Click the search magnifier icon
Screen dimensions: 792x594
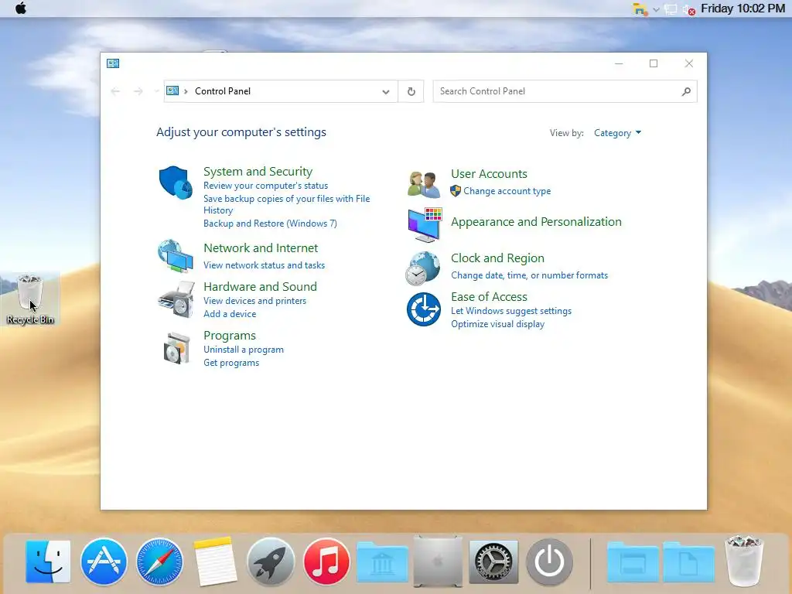point(686,91)
